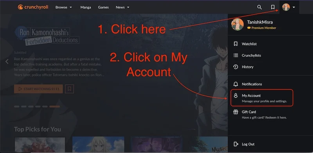Image resolution: width=313 pixels, height=153 pixels.
Task: Go to previous carousel slide arrow
Action: click(7, 61)
